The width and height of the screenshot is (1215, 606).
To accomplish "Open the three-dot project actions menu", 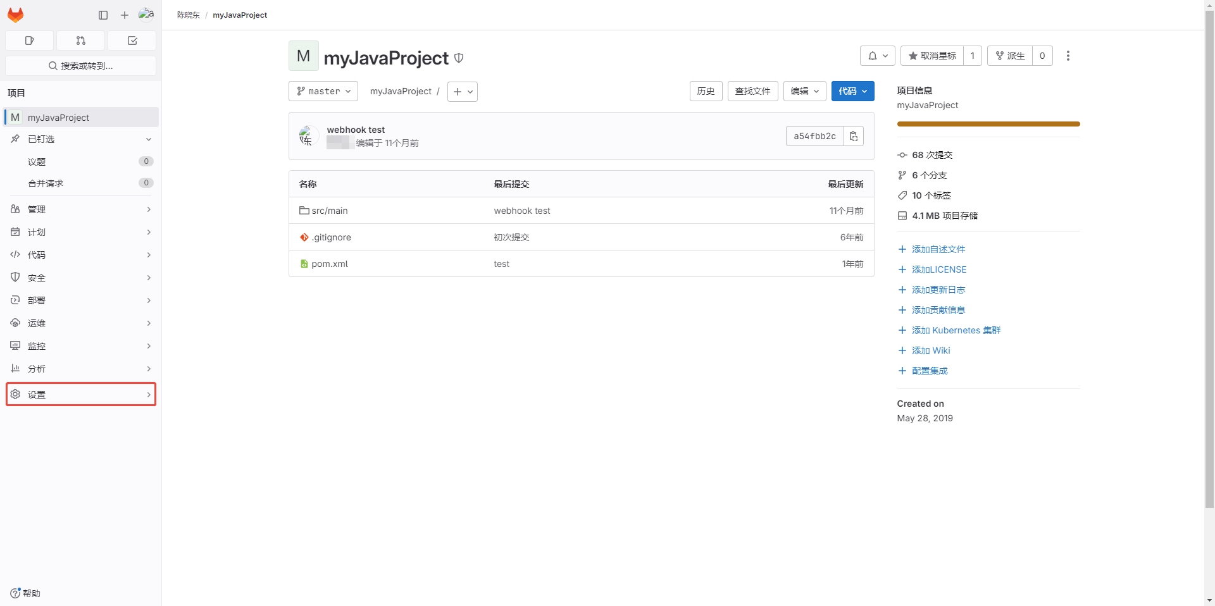I will pyautogui.click(x=1068, y=56).
